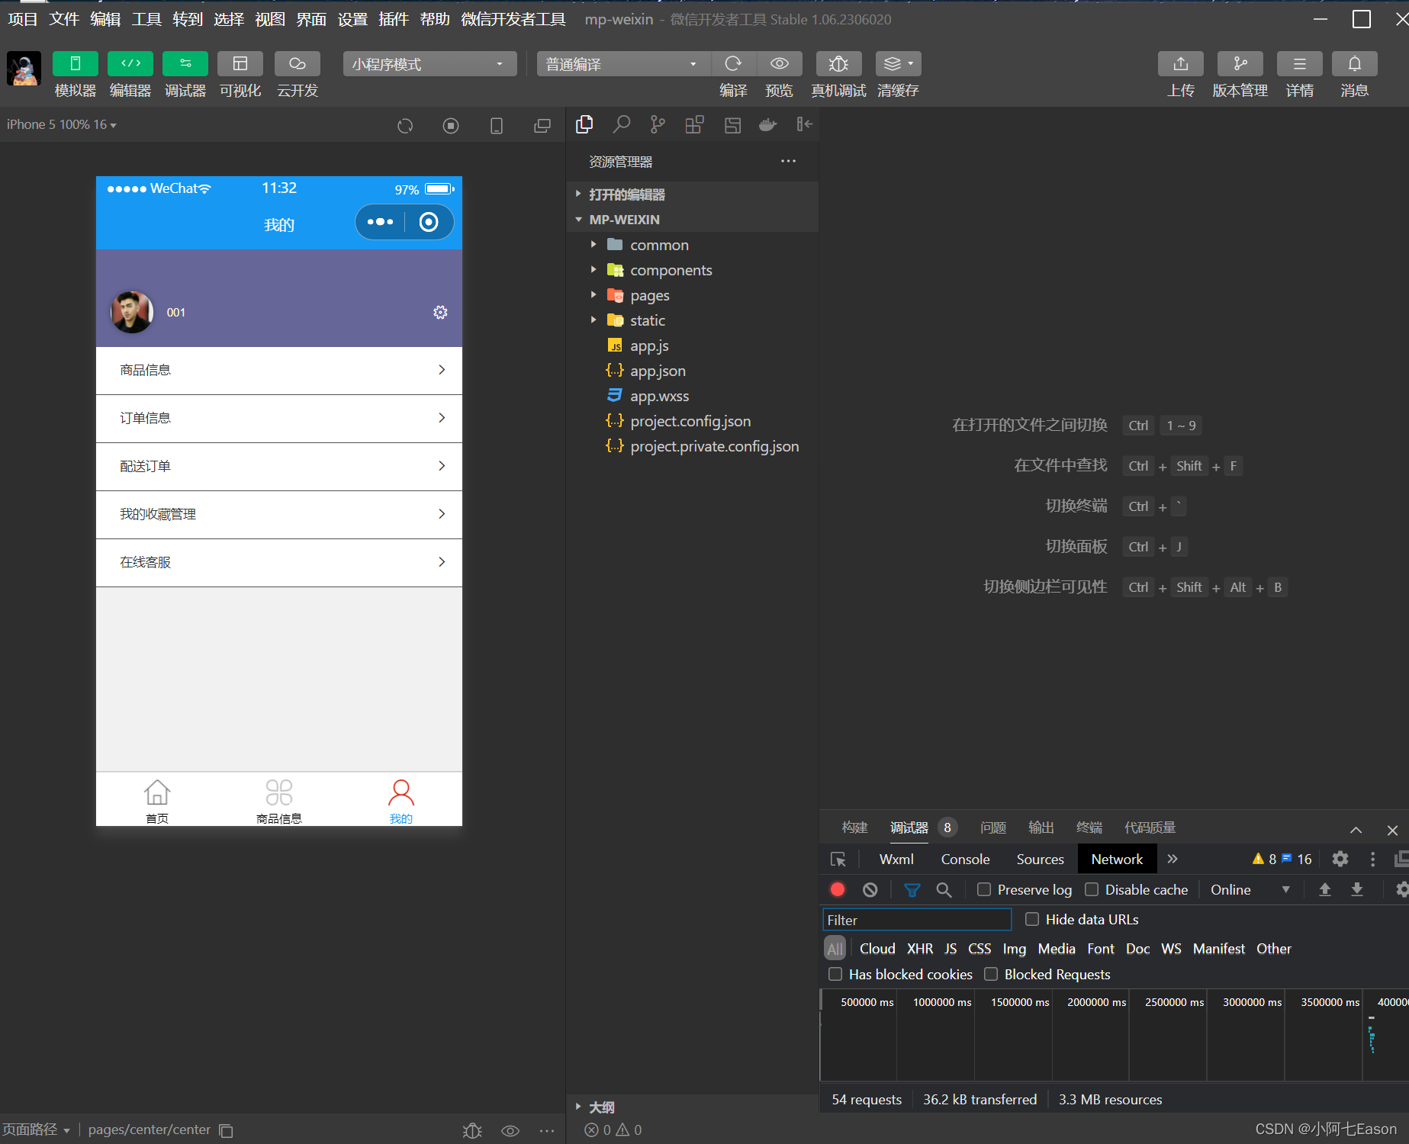
Task: Open the iPhone 5 device selector dropdown
Action: pyautogui.click(x=61, y=124)
